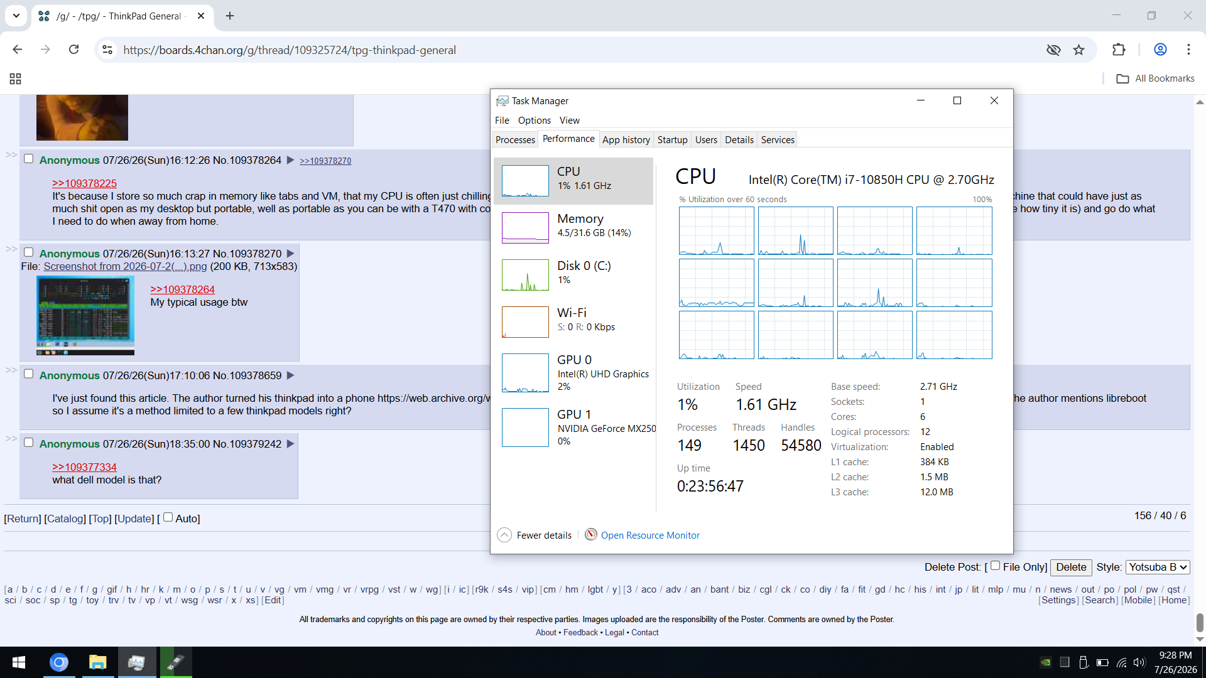Screen dimensions: 1206x678
Task: Click the battery icon in system tray
Action: point(1102,662)
